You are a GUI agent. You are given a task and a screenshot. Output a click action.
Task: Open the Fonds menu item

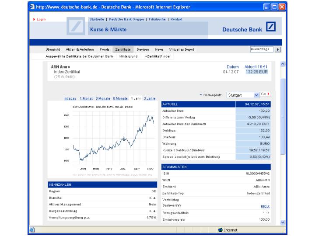[105, 50]
